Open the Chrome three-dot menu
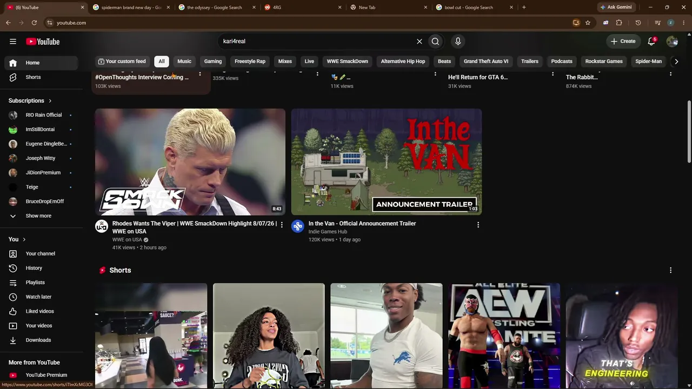 coord(684,23)
